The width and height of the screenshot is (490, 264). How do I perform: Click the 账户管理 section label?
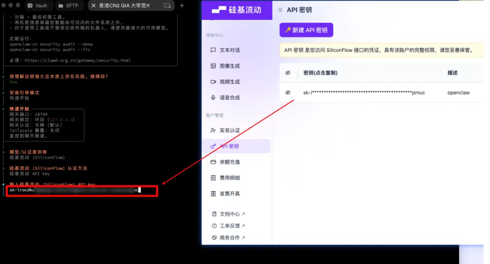(214, 115)
